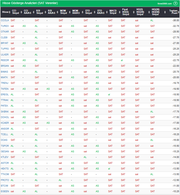The width and height of the screenshot is (180, 195).
Task: Open the FROTO stock link
Action: [x=5, y=180]
